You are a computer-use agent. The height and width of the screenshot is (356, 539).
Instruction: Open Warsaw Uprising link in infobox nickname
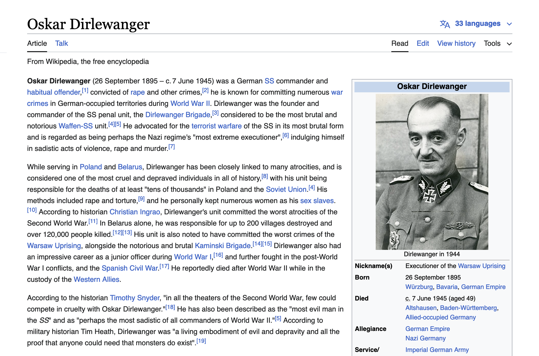tap(482, 266)
